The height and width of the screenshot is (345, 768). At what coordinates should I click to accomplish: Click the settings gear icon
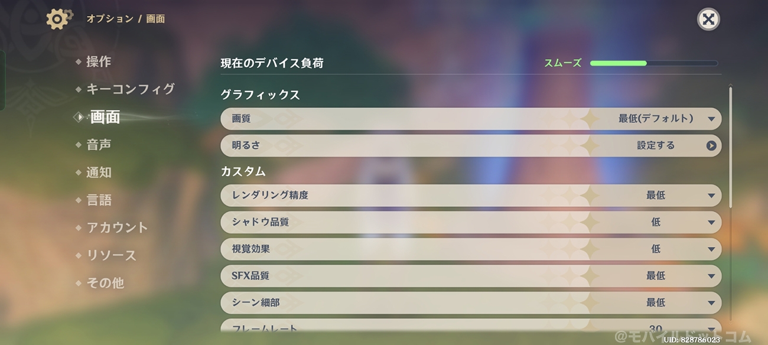point(58,19)
